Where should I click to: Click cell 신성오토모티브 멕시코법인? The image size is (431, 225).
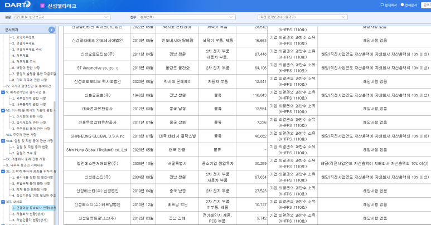[x=98, y=82]
